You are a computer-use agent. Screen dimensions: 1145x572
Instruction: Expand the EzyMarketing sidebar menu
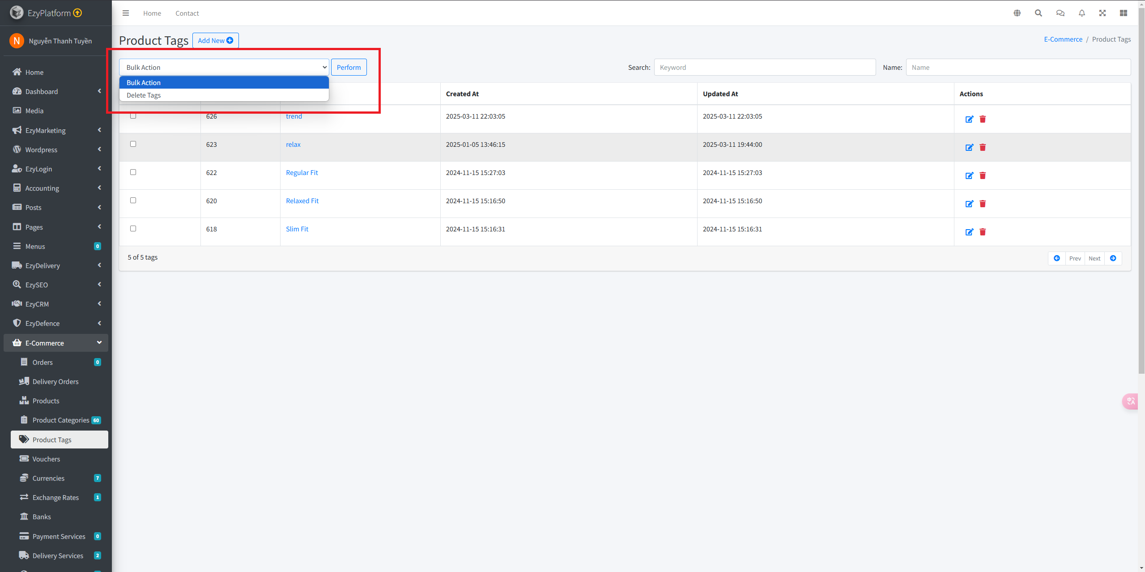[x=56, y=130]
